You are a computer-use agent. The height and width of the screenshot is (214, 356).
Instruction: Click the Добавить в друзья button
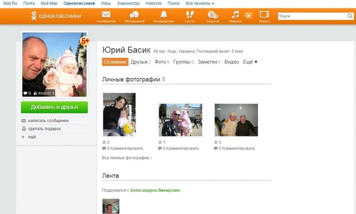(54, 107)
